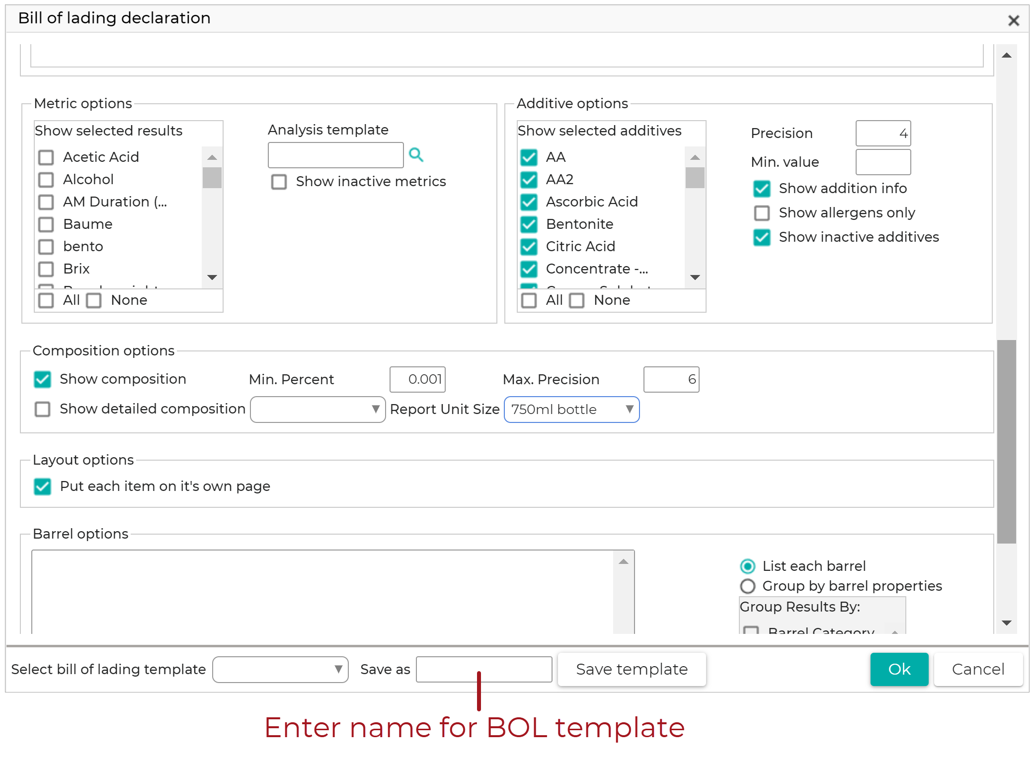Disable Show inactive additives
The width and height of the screenshot is (1036, 759).
(762, 237)
